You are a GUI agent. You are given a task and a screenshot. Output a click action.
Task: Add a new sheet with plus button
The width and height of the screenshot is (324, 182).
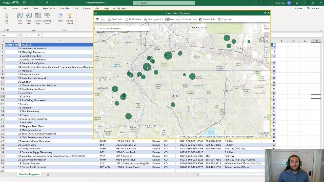(x=48, y=174)
